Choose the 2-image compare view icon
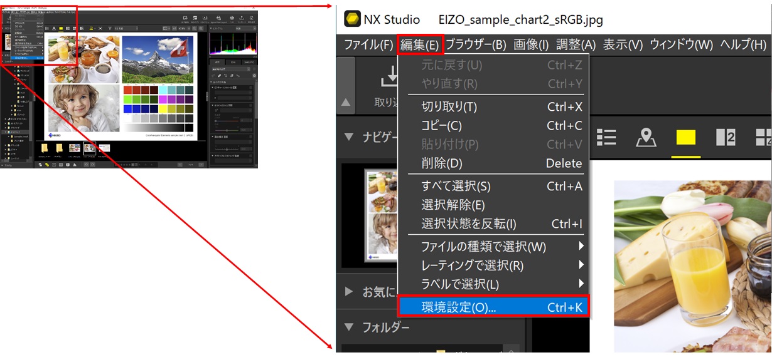This screenshot has width=772, height=355. 726,137
